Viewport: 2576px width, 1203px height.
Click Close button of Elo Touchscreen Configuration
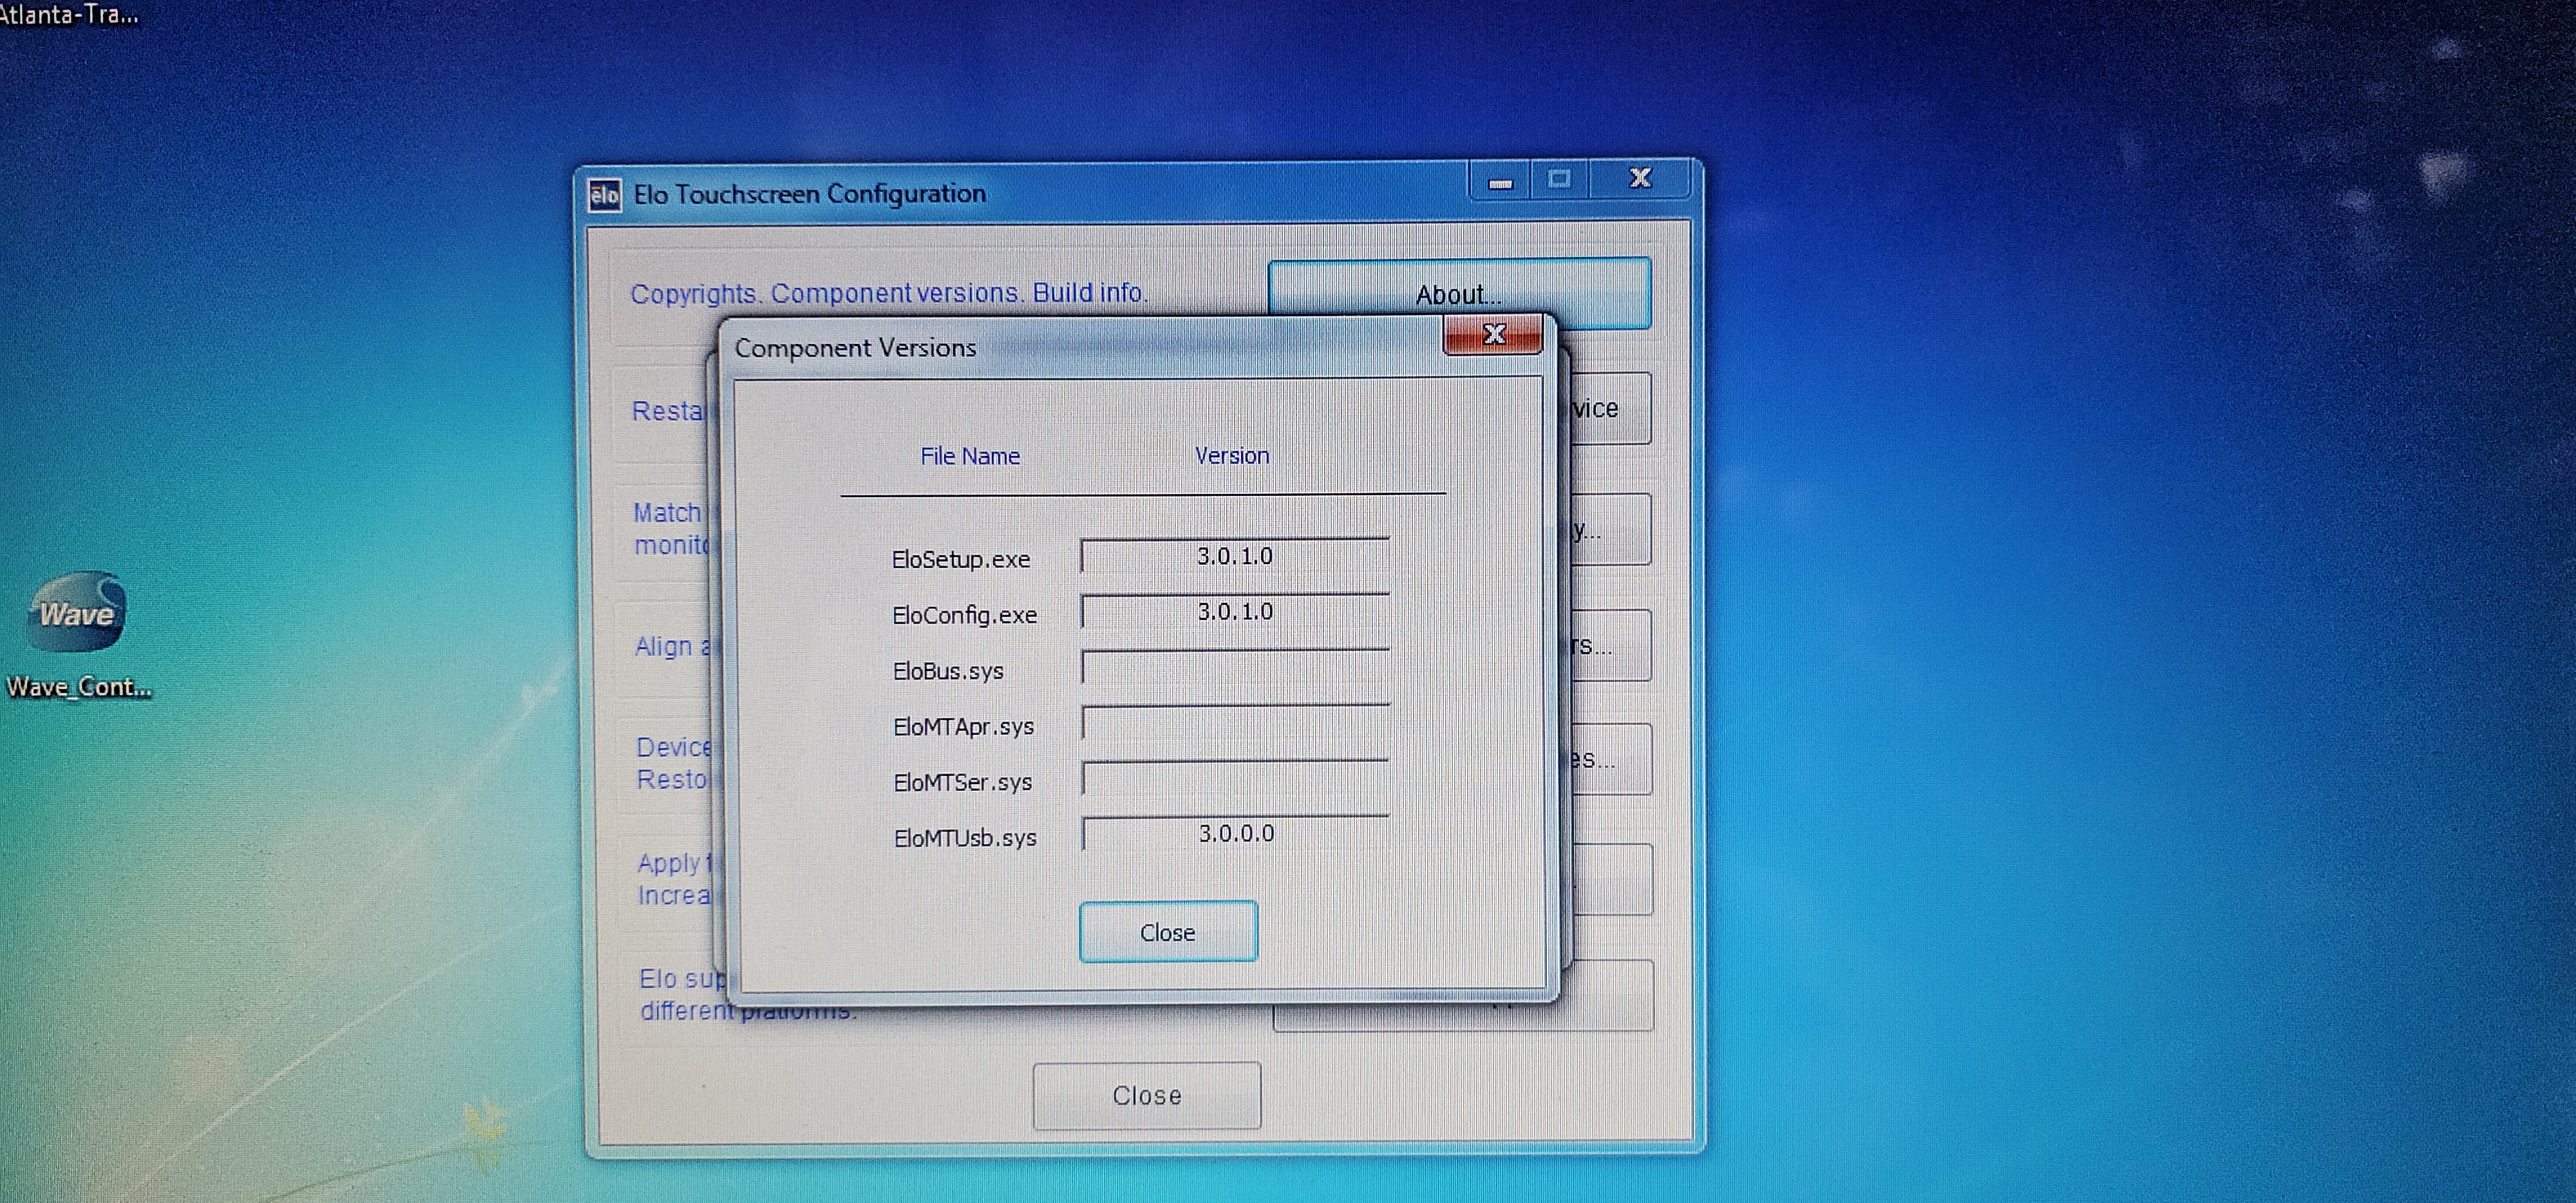tap(1146, 1096)
